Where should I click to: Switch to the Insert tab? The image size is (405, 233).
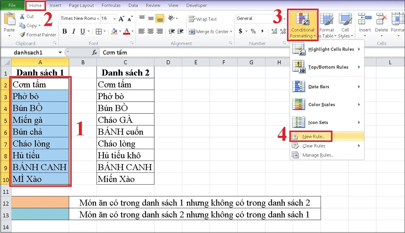tap(55, 5)
